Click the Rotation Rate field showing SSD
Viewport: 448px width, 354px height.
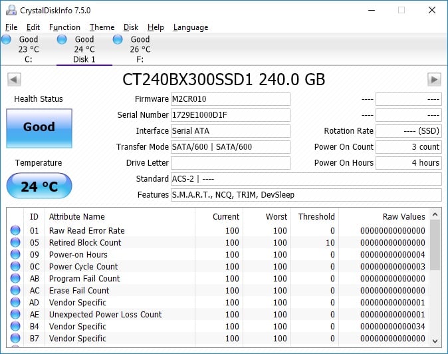pos(409,131)
